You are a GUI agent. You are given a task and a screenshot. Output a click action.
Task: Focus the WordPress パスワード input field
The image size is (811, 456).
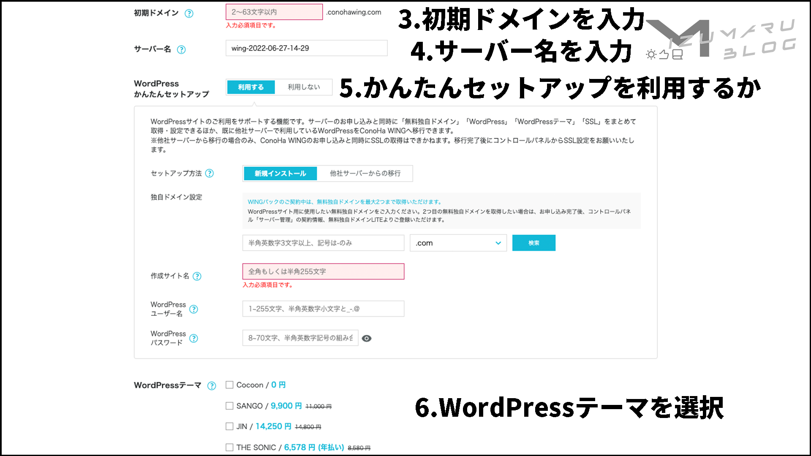(300, 338)
